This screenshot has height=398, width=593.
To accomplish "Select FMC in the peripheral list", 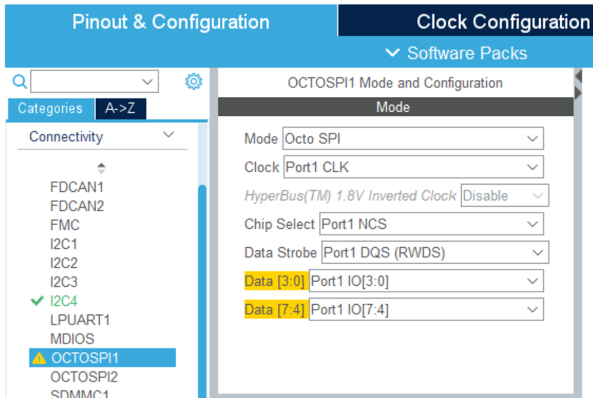I will pos(65,225).
